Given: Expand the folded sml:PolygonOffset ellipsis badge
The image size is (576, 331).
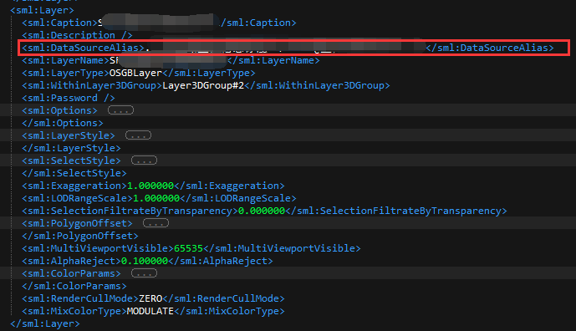Looking at the screenshot, I should pyautogui.click(x=155, y=223).
